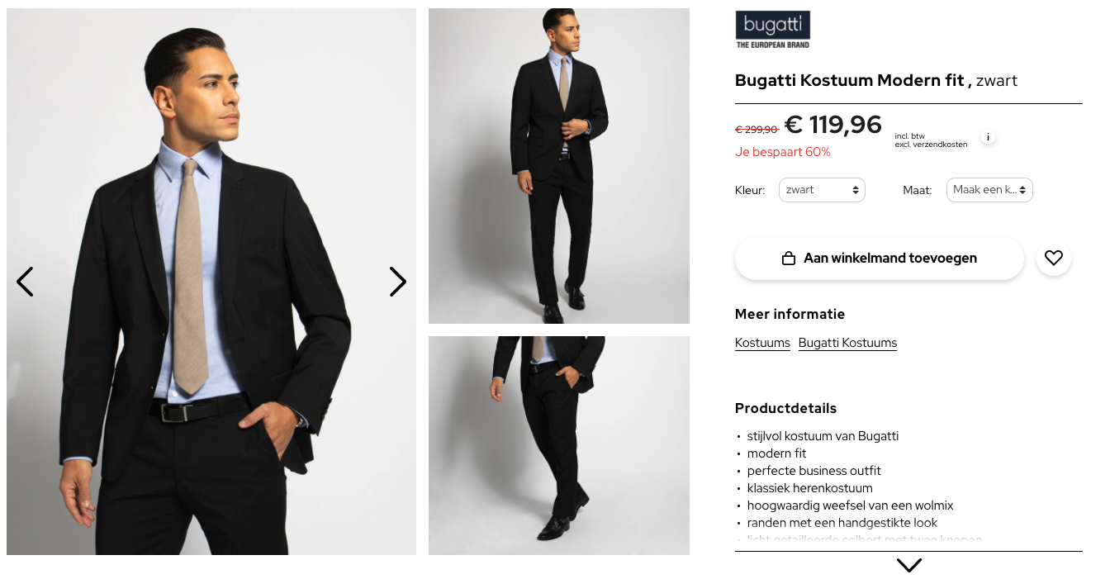This screenshot has height=579, width=1110.
Task: Click the 'Je bespaart 60%' discount label
Action: coord(782,151)
